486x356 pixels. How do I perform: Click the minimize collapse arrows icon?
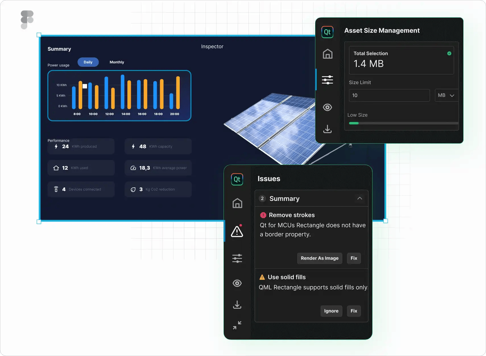coord(237,325)
